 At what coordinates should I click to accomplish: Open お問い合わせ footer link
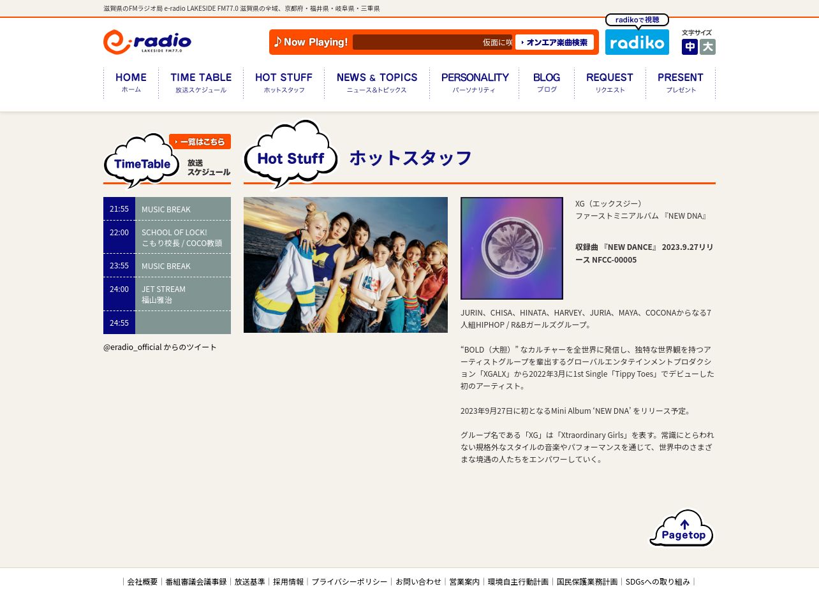click(x=418, y=581)
